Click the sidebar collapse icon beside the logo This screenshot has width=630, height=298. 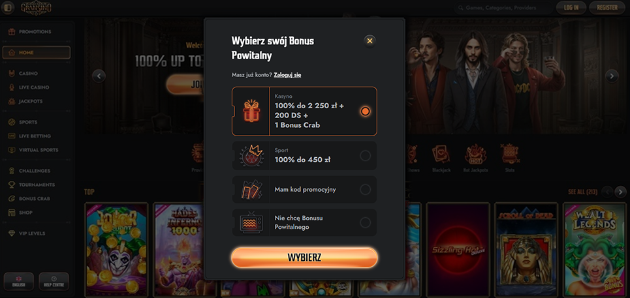(8, 7)
